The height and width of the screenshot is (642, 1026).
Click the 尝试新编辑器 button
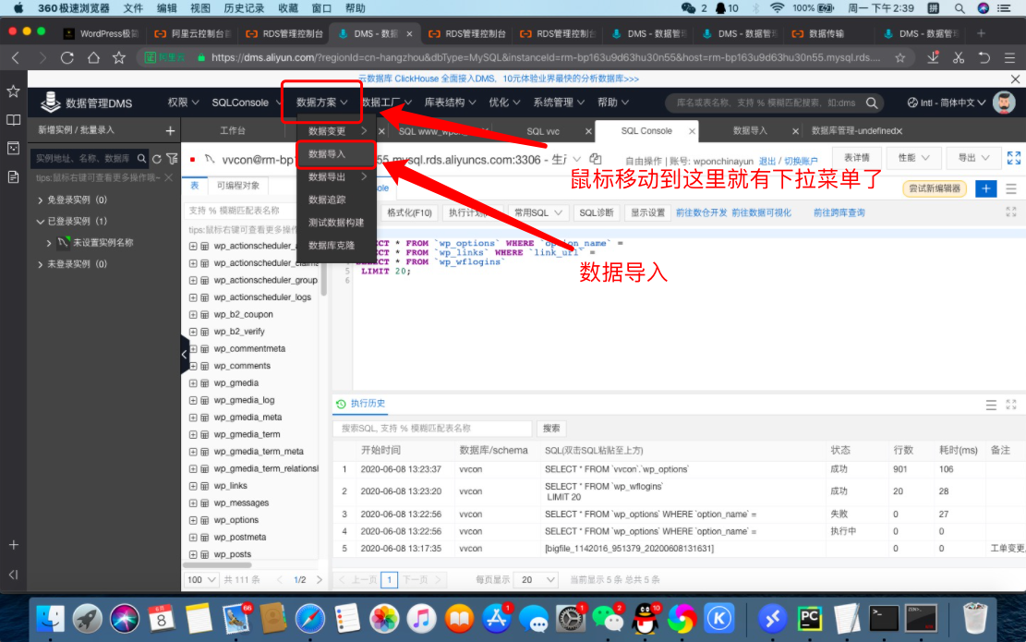935,188
